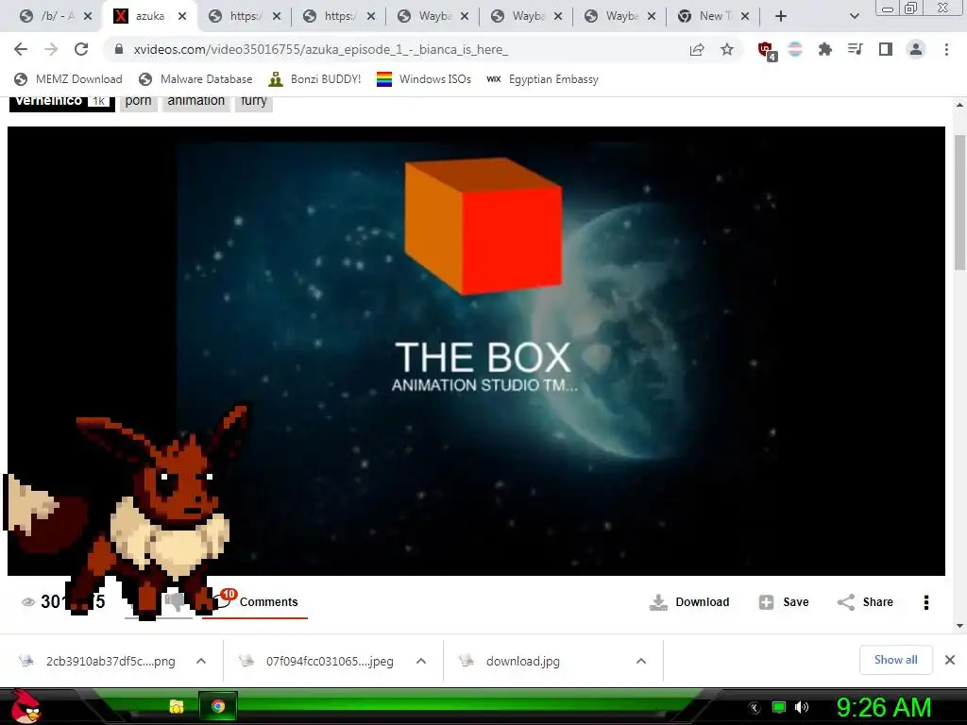Go back to the previous page
This screenshot has width=967, height=725.
pos(21,49)
